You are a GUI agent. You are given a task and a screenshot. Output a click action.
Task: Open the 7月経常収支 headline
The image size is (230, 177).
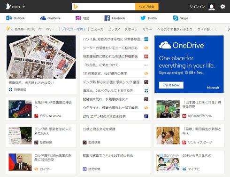(x=105, y=73)
